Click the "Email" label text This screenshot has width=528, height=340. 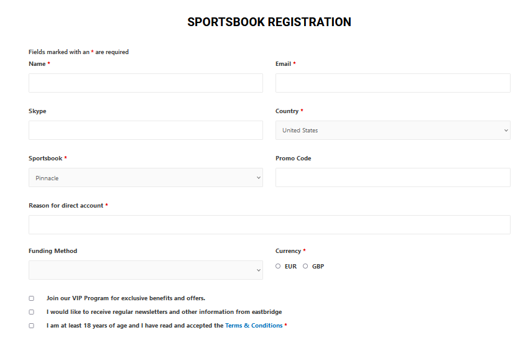tap(284, 64)
